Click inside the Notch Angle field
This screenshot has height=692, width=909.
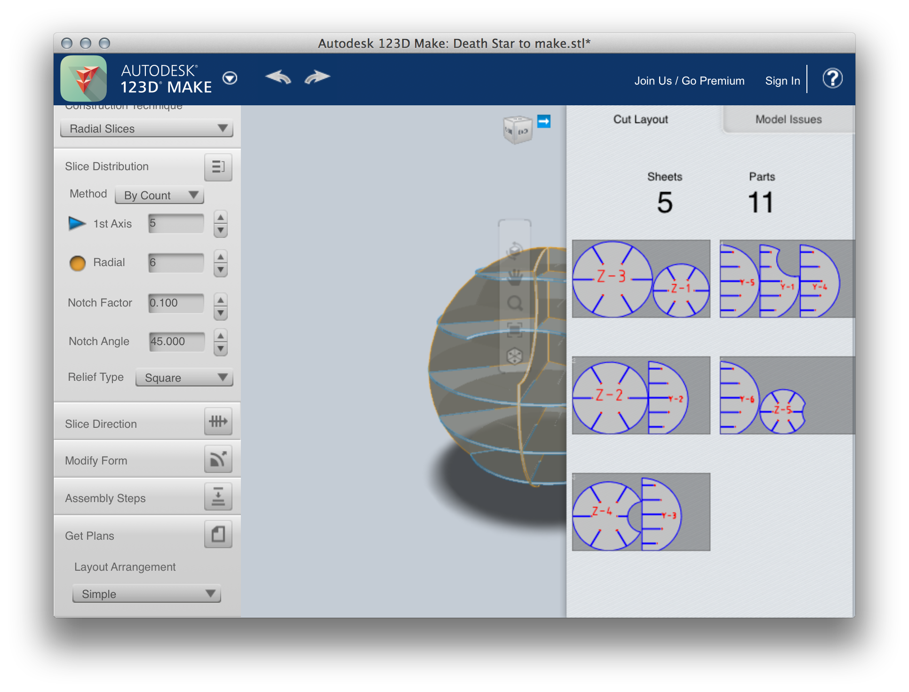(x=176, y=342)
